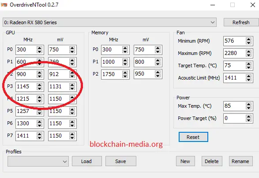The height and width of the screenshot is (178, 259).
Task: Load the selected profile
Action: (87, 161)
